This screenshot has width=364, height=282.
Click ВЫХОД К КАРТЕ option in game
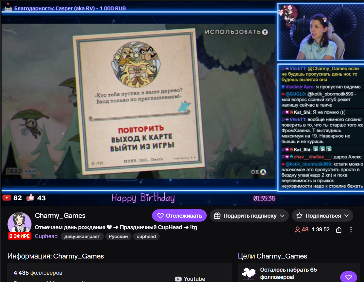142,138
